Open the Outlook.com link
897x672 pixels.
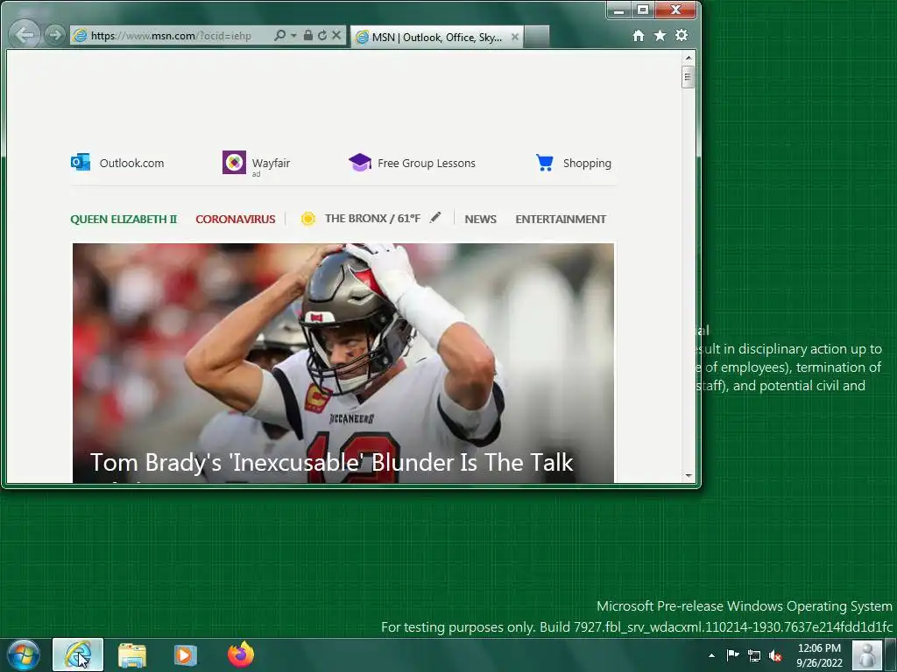[131, 164]
